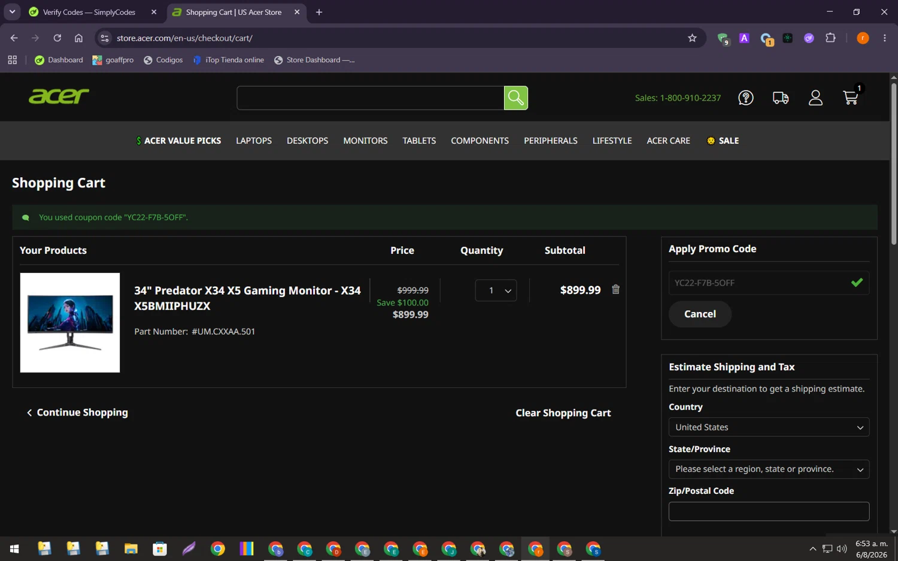Click Clear Shopping Cart
898x561 pixels.
click(x=563, y=413)
